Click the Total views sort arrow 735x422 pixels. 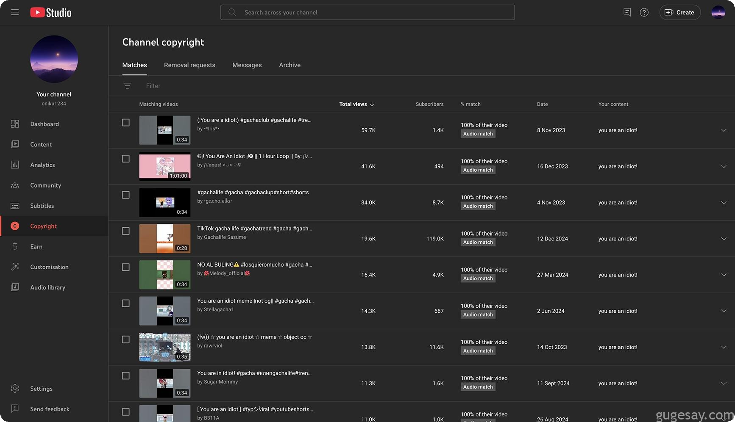point(372,104)
